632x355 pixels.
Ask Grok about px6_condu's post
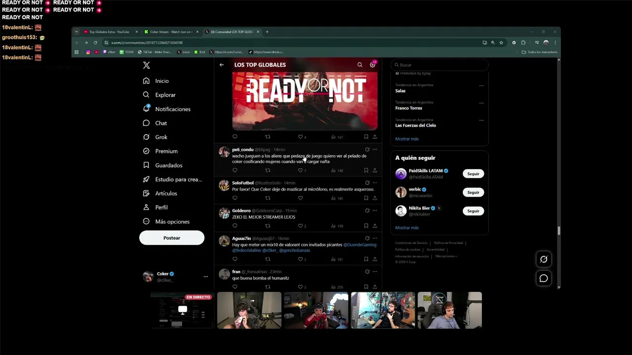click(x=367, y=149)
